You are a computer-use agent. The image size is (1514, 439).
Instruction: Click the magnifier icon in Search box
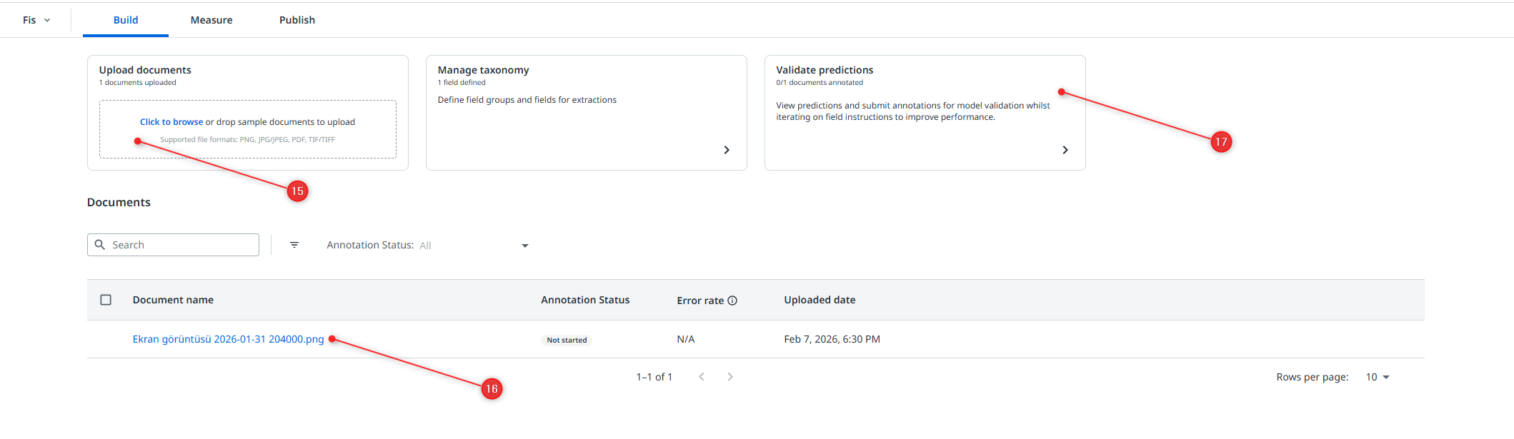(100, 245)
